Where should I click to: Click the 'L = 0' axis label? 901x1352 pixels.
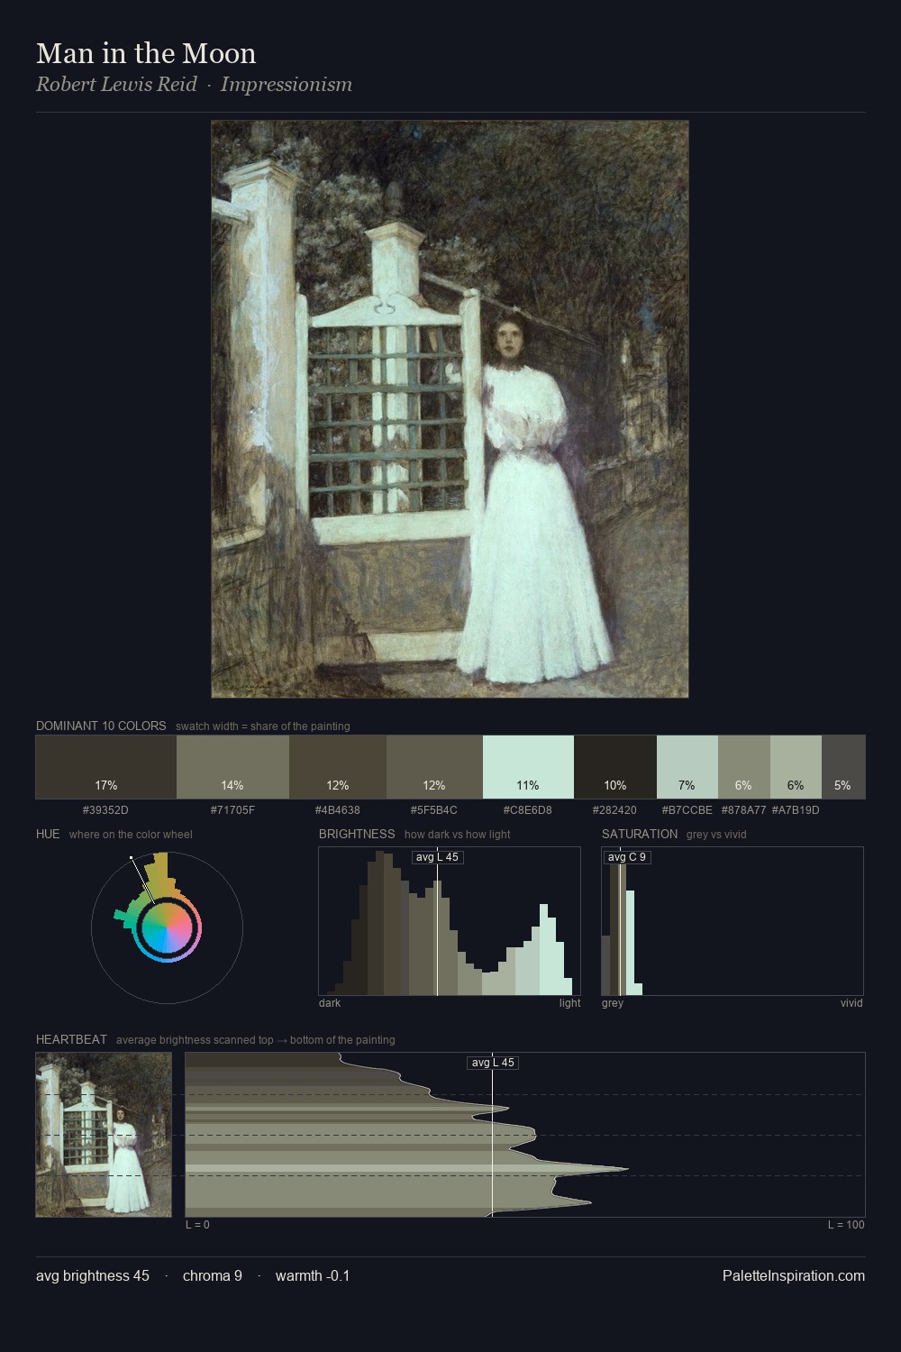point(197,1225)
